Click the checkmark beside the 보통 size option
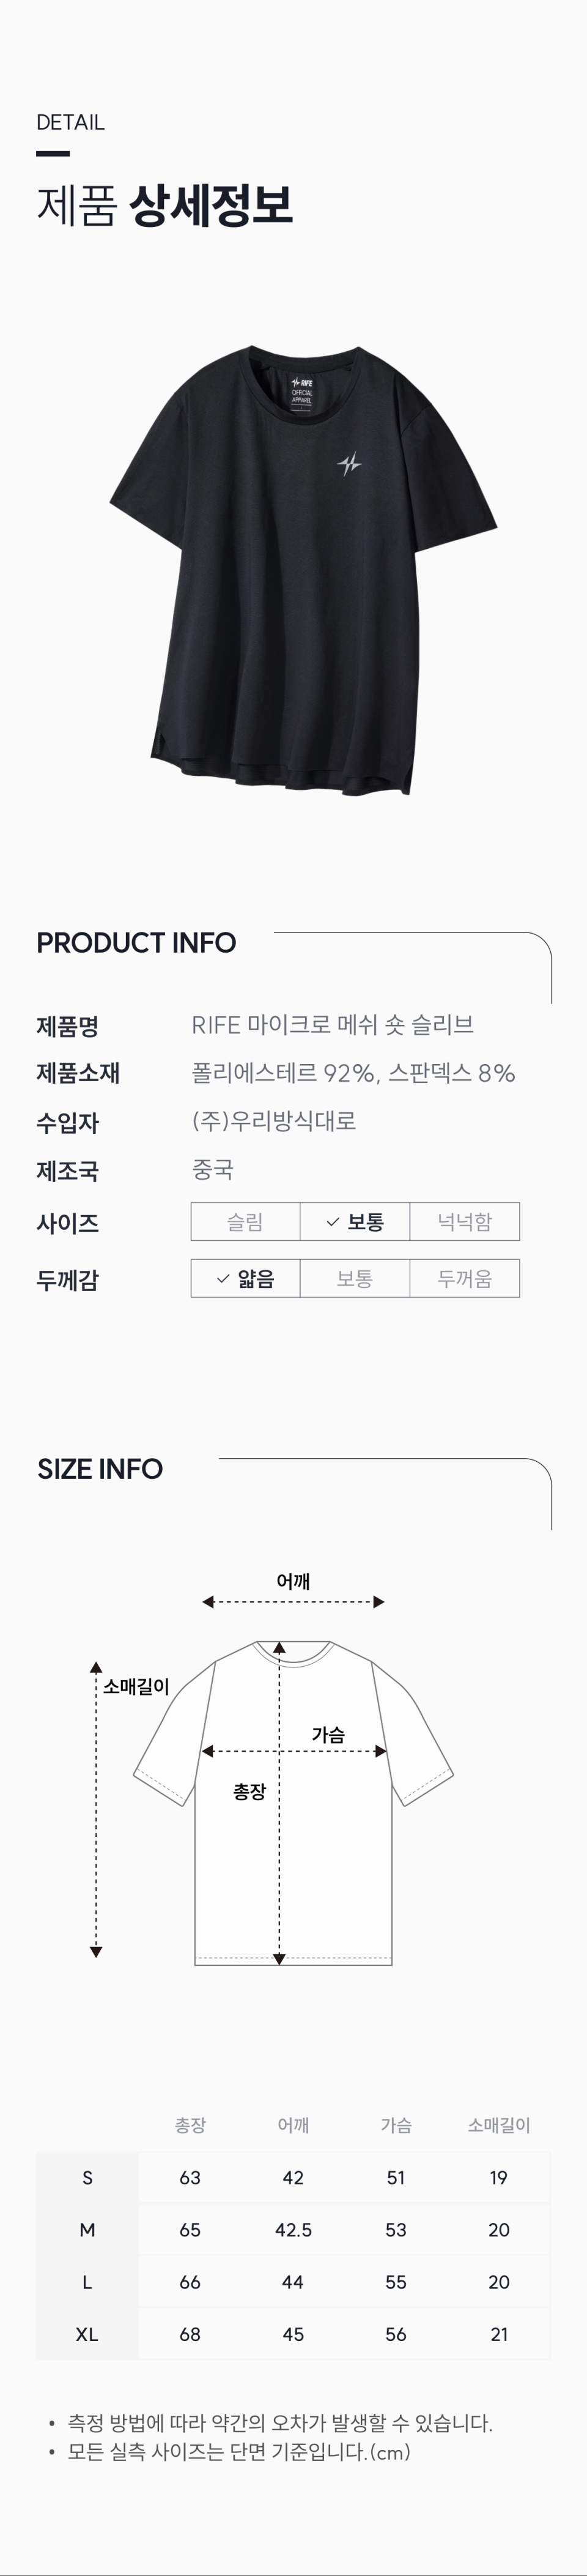 [x=333, y=1222]
